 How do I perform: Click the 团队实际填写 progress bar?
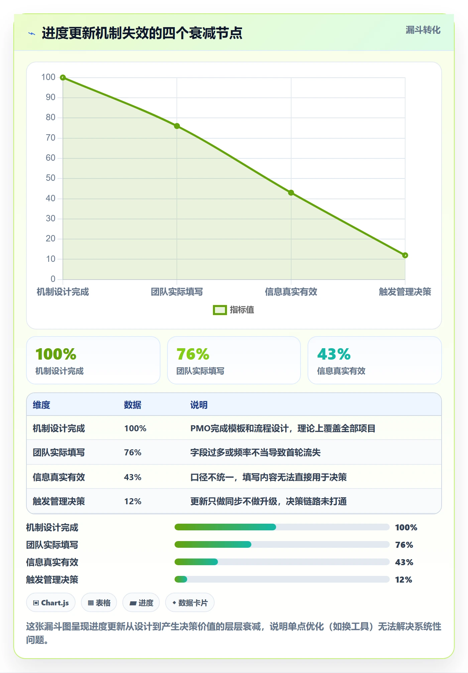coord(282,545)
